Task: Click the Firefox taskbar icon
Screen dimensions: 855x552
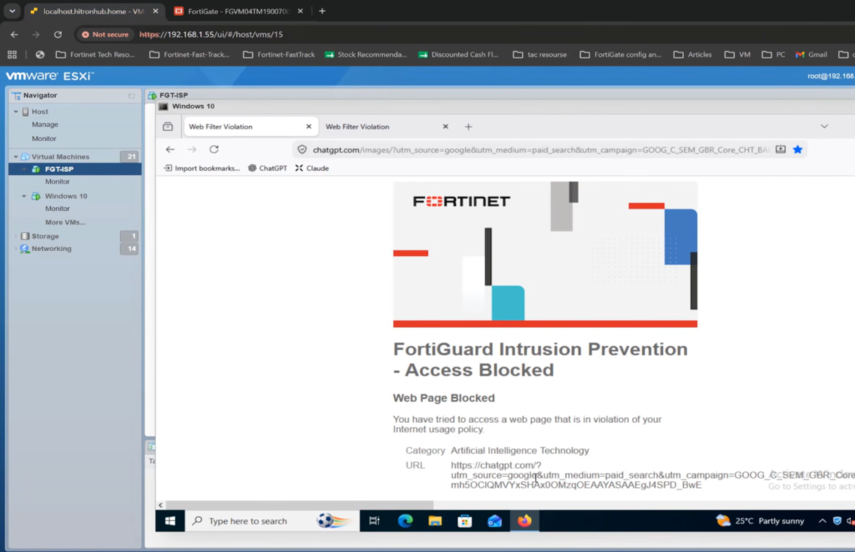Action: pos(524,521)
